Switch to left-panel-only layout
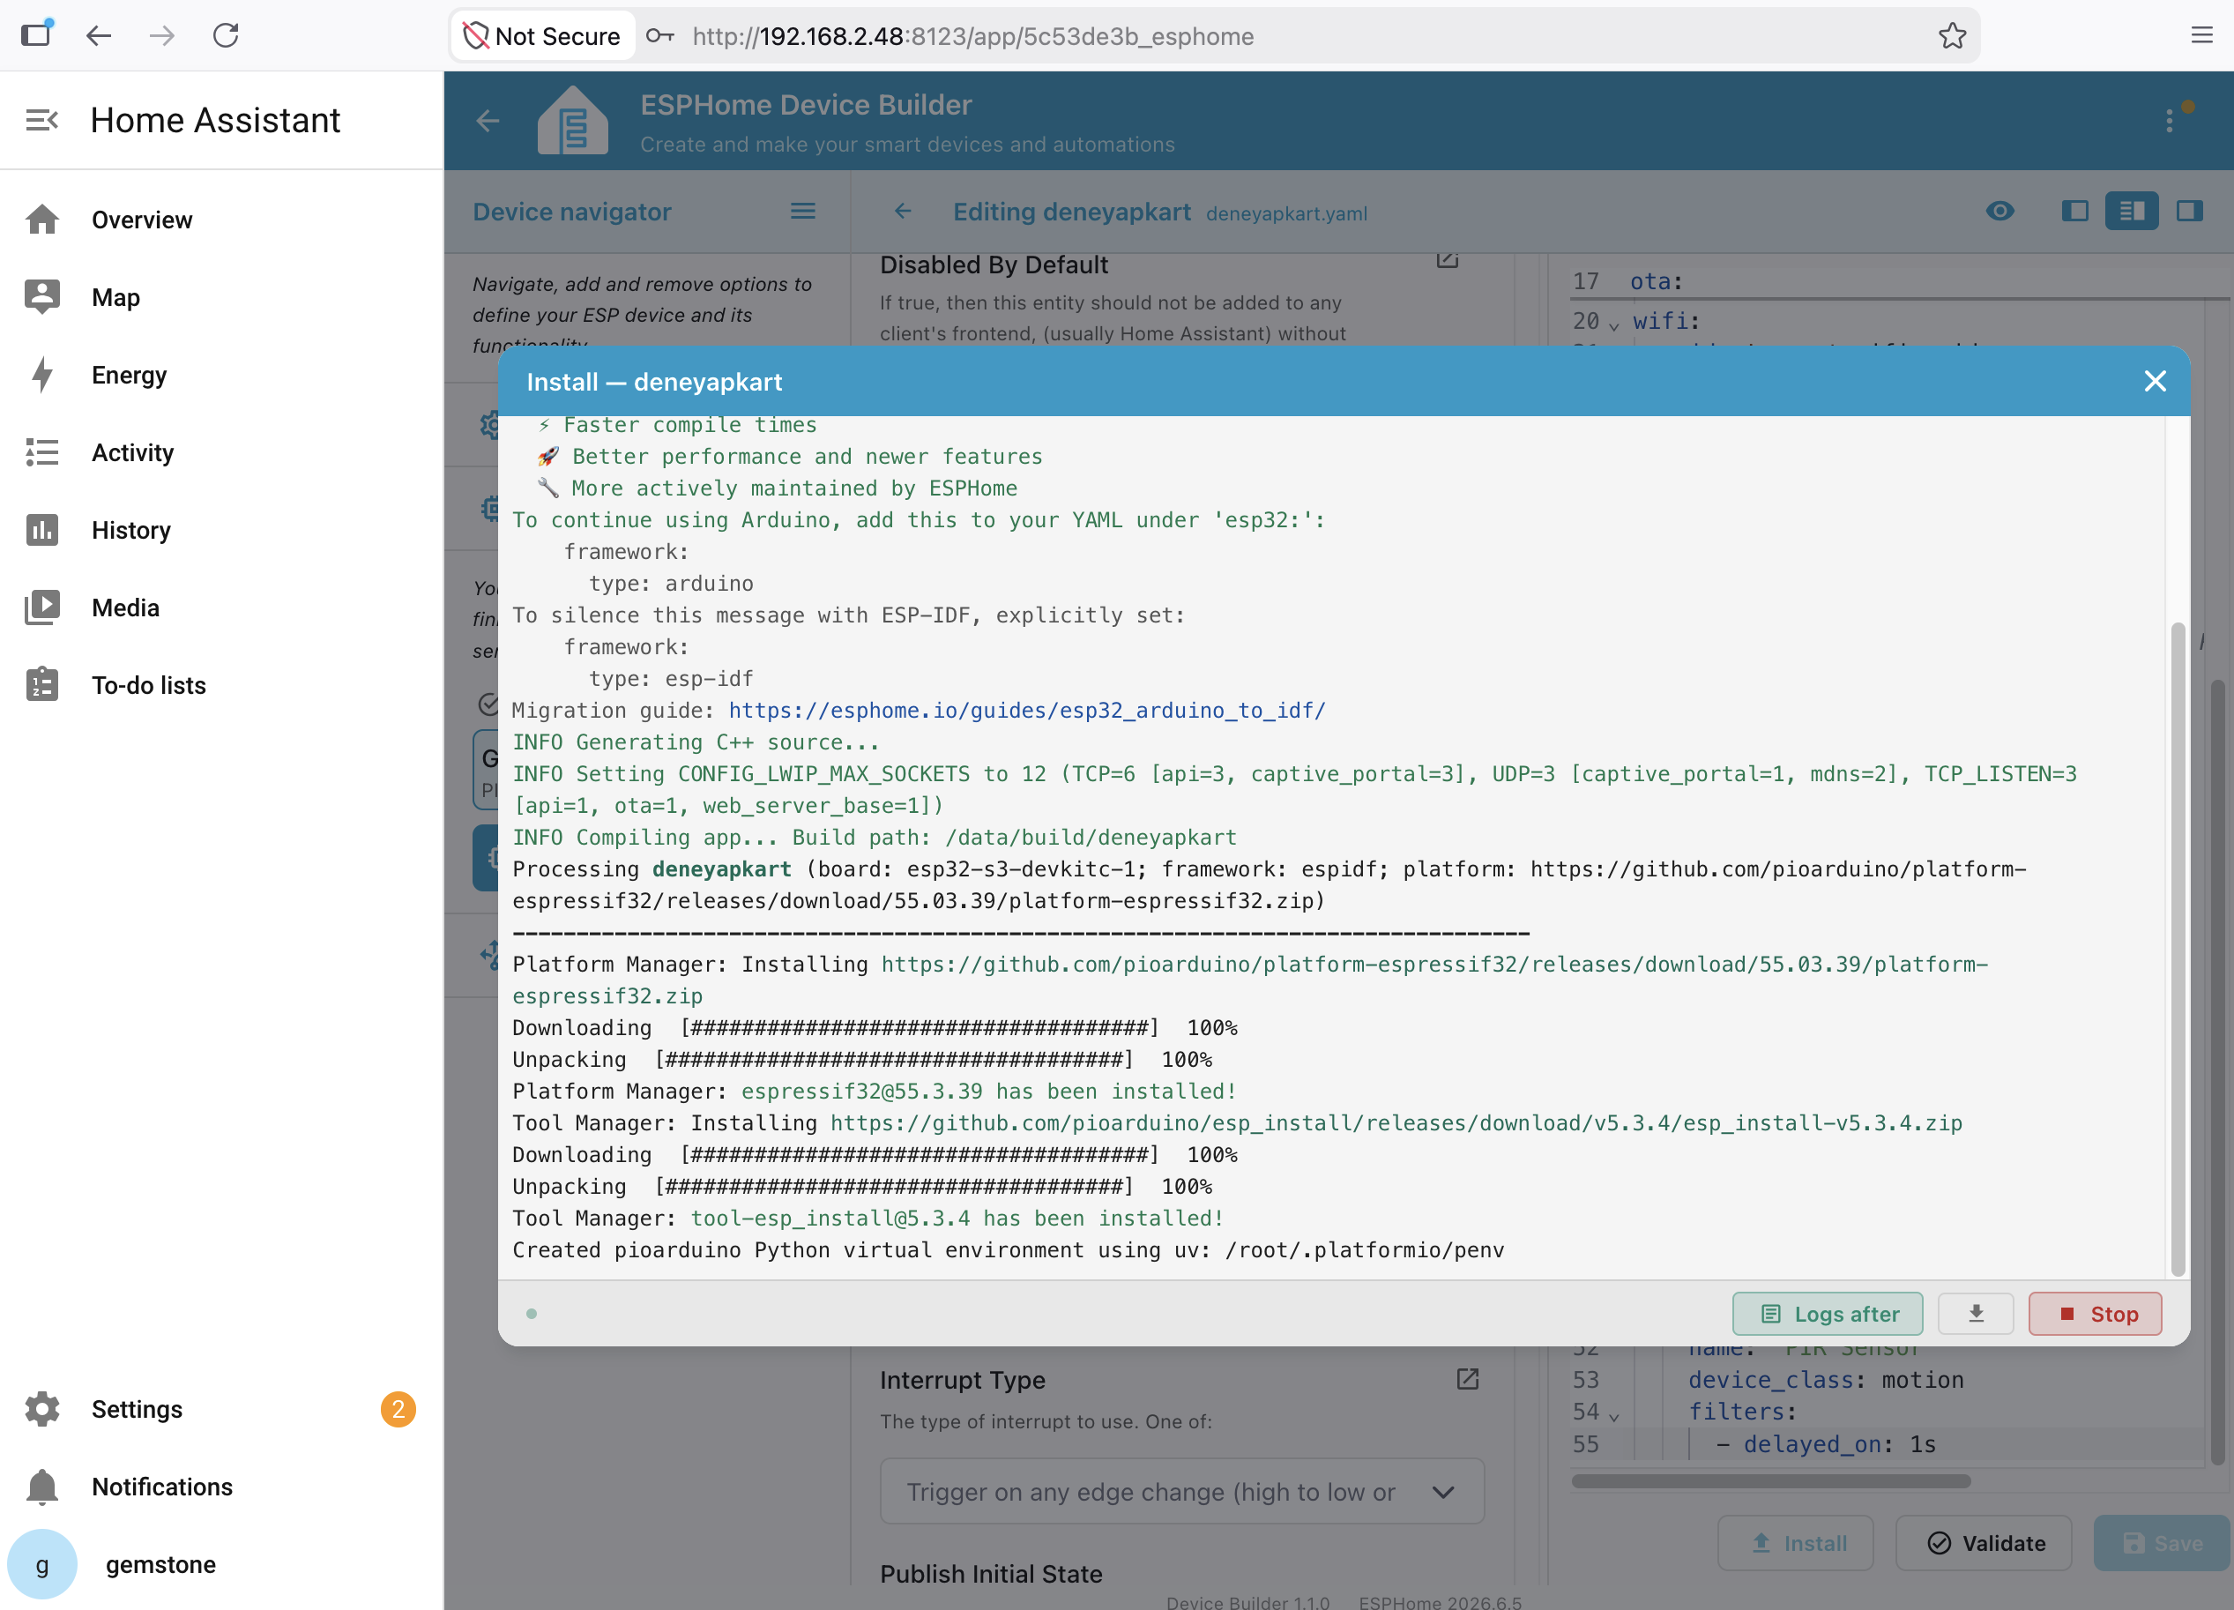The image size is (2234, 1610). (2074, 211)
